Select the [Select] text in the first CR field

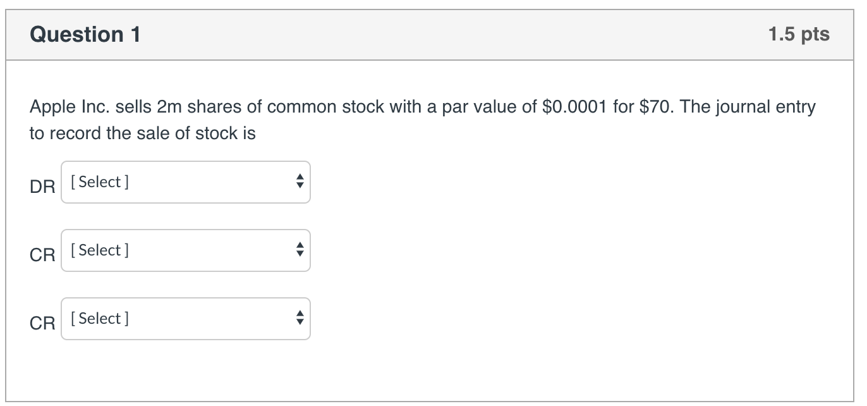(x=100, y=250)
